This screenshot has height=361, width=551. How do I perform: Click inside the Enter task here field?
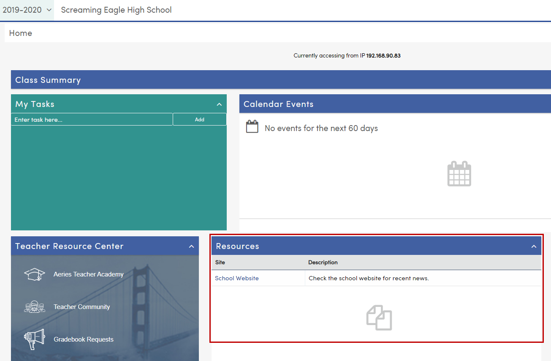92,119
